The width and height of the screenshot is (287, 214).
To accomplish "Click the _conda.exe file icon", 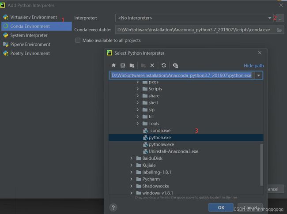I will pyautogui.click(x=145, y=131).
